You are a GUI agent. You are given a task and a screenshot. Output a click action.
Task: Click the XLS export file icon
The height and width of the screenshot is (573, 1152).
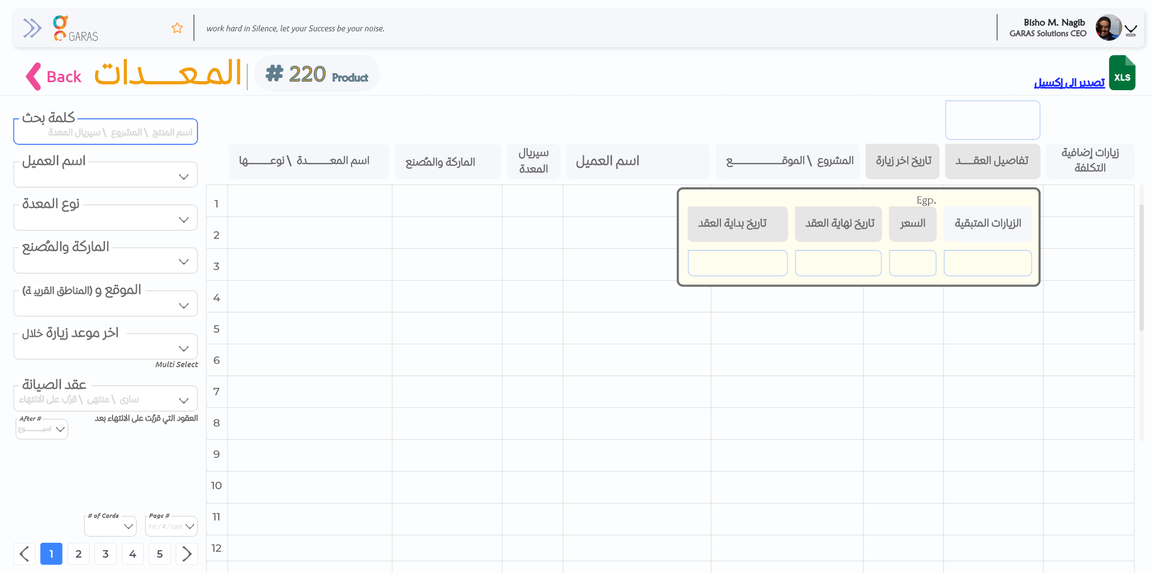pyautogui.click(x=1122, y=74)
